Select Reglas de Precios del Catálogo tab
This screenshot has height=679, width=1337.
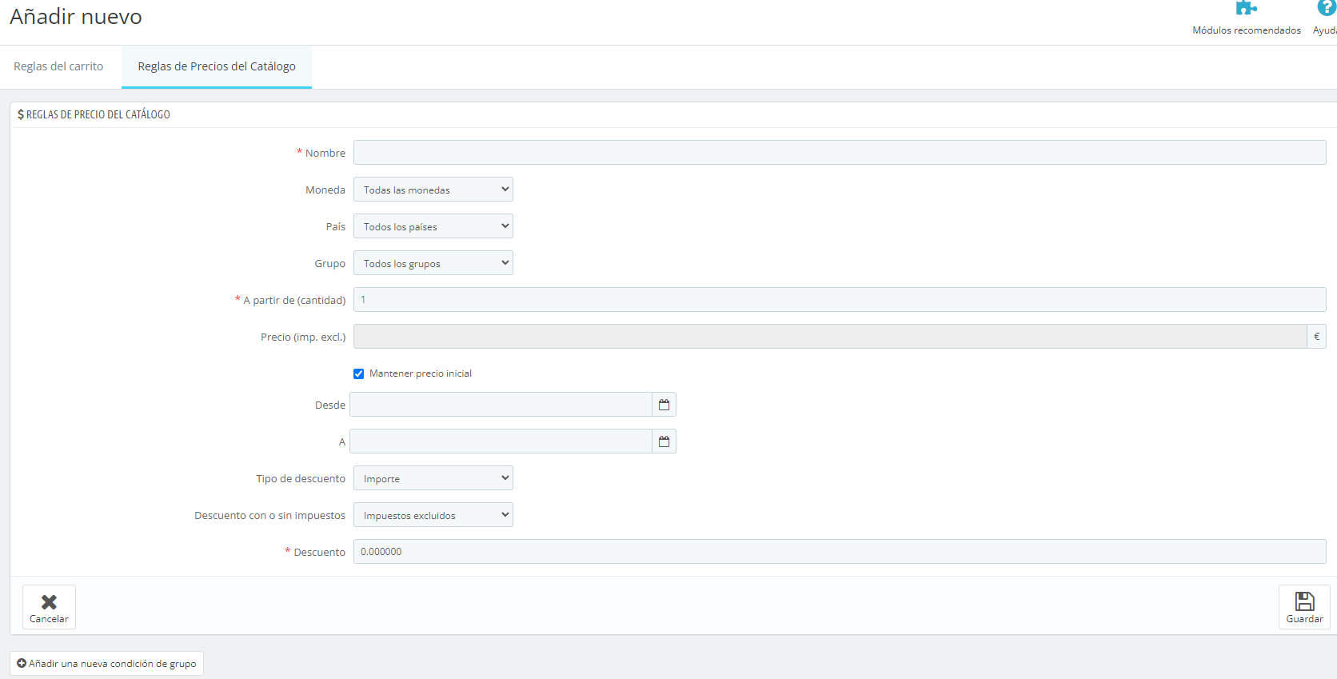pyautogui.click(x=217, y=66)
